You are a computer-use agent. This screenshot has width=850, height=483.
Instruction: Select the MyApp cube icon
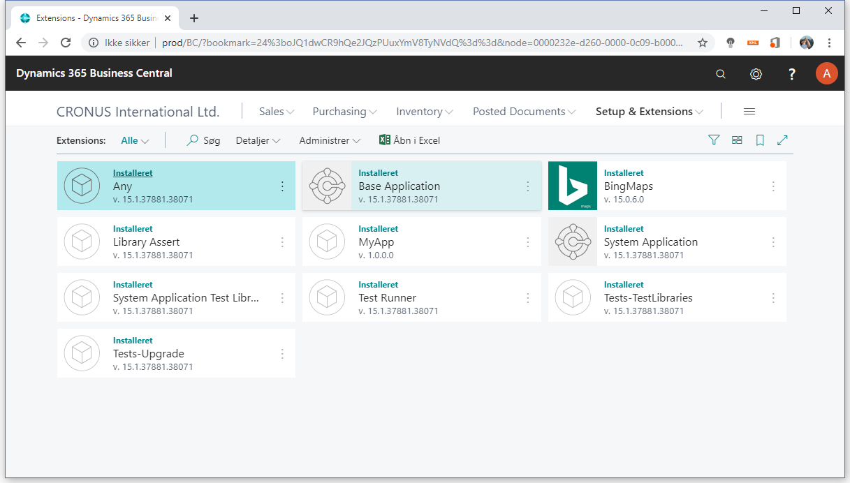pyautogui.click(x=327, y=241)
